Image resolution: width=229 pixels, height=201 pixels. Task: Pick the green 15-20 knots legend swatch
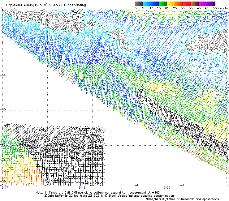tap(163, 4)
